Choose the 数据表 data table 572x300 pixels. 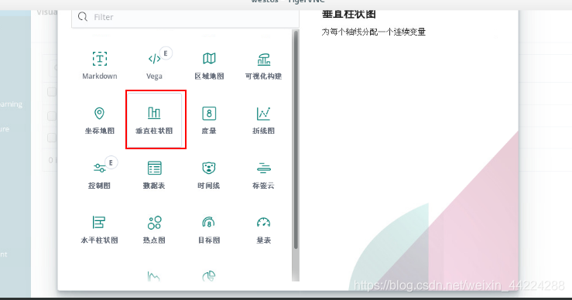click(x=154, y=175)
